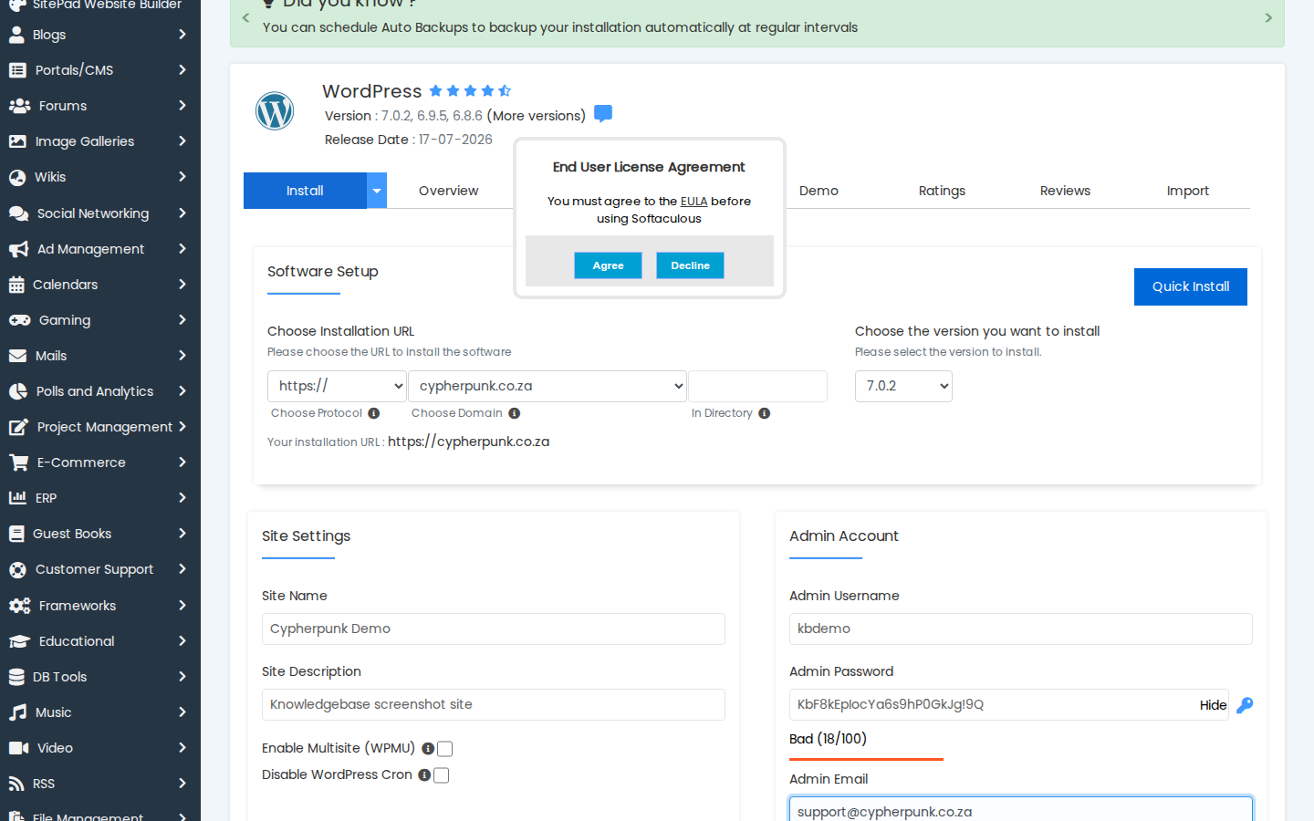
Task: Show the previous tip arrow
Action: 245,17
